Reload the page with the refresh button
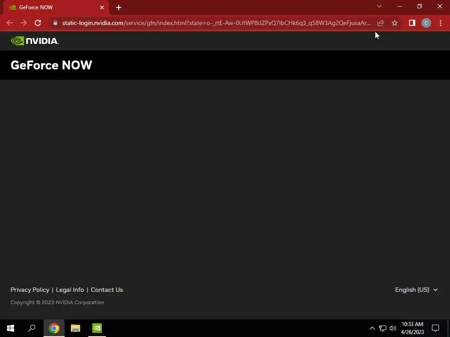 (x=38, y=23)
